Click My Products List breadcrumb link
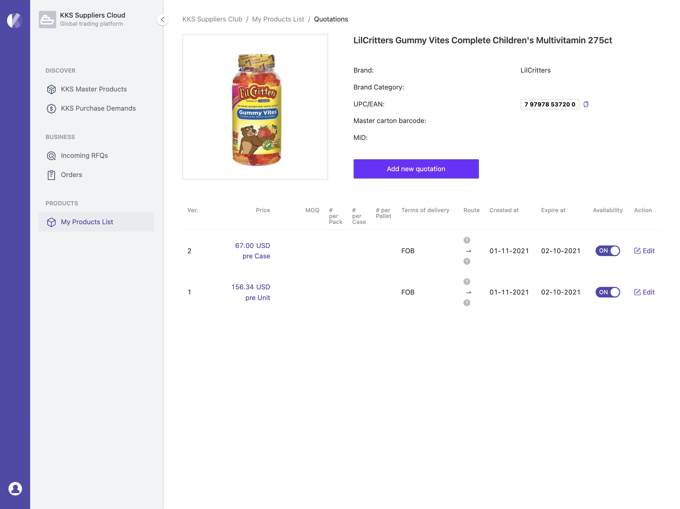The height and width of the screenshot is (509, 680). click(278, 19)
